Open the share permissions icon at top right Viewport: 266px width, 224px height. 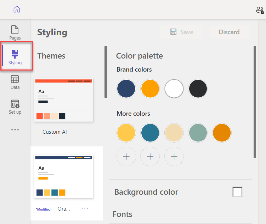point(260,10)
